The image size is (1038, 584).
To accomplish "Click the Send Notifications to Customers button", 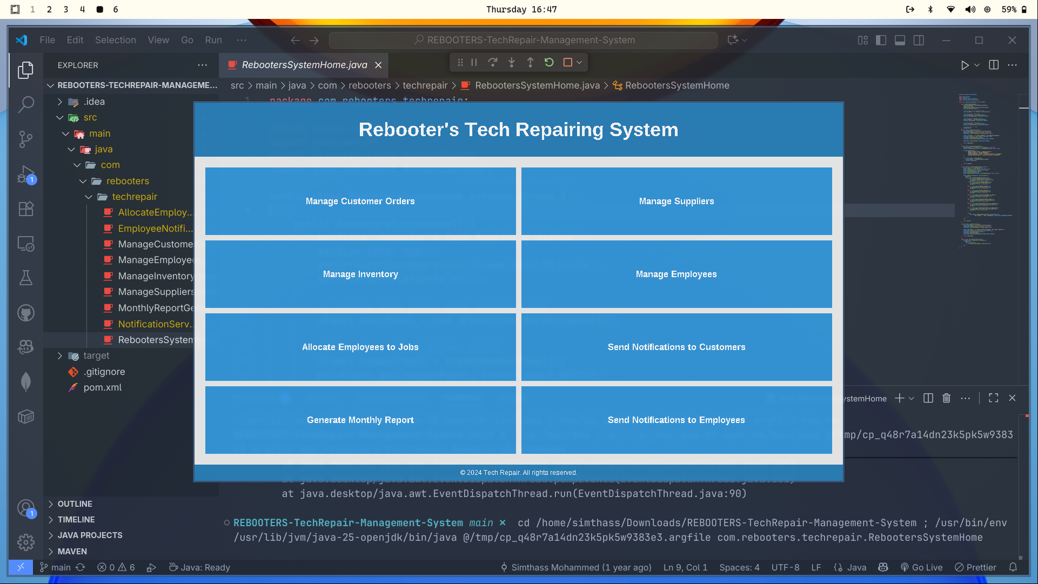I will click(x=676, y=347).
